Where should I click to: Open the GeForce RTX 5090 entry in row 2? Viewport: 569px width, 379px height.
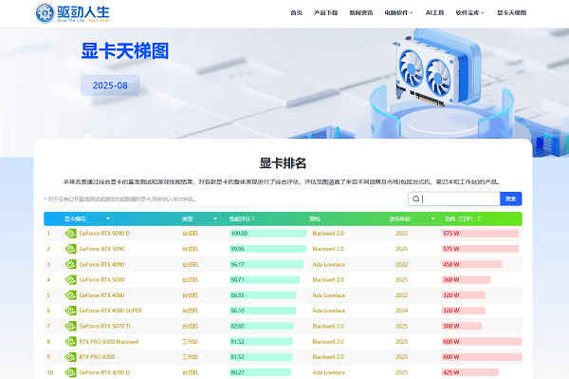coord(102,249)
